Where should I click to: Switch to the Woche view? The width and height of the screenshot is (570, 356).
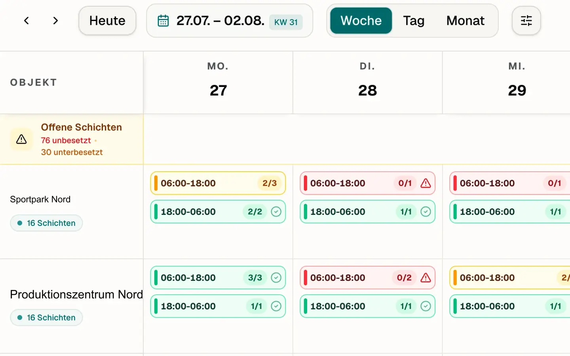(x=361, y=21)
